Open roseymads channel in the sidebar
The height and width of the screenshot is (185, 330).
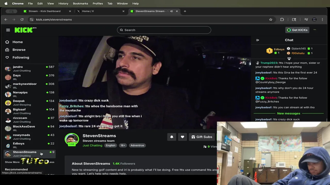[30, 136]
